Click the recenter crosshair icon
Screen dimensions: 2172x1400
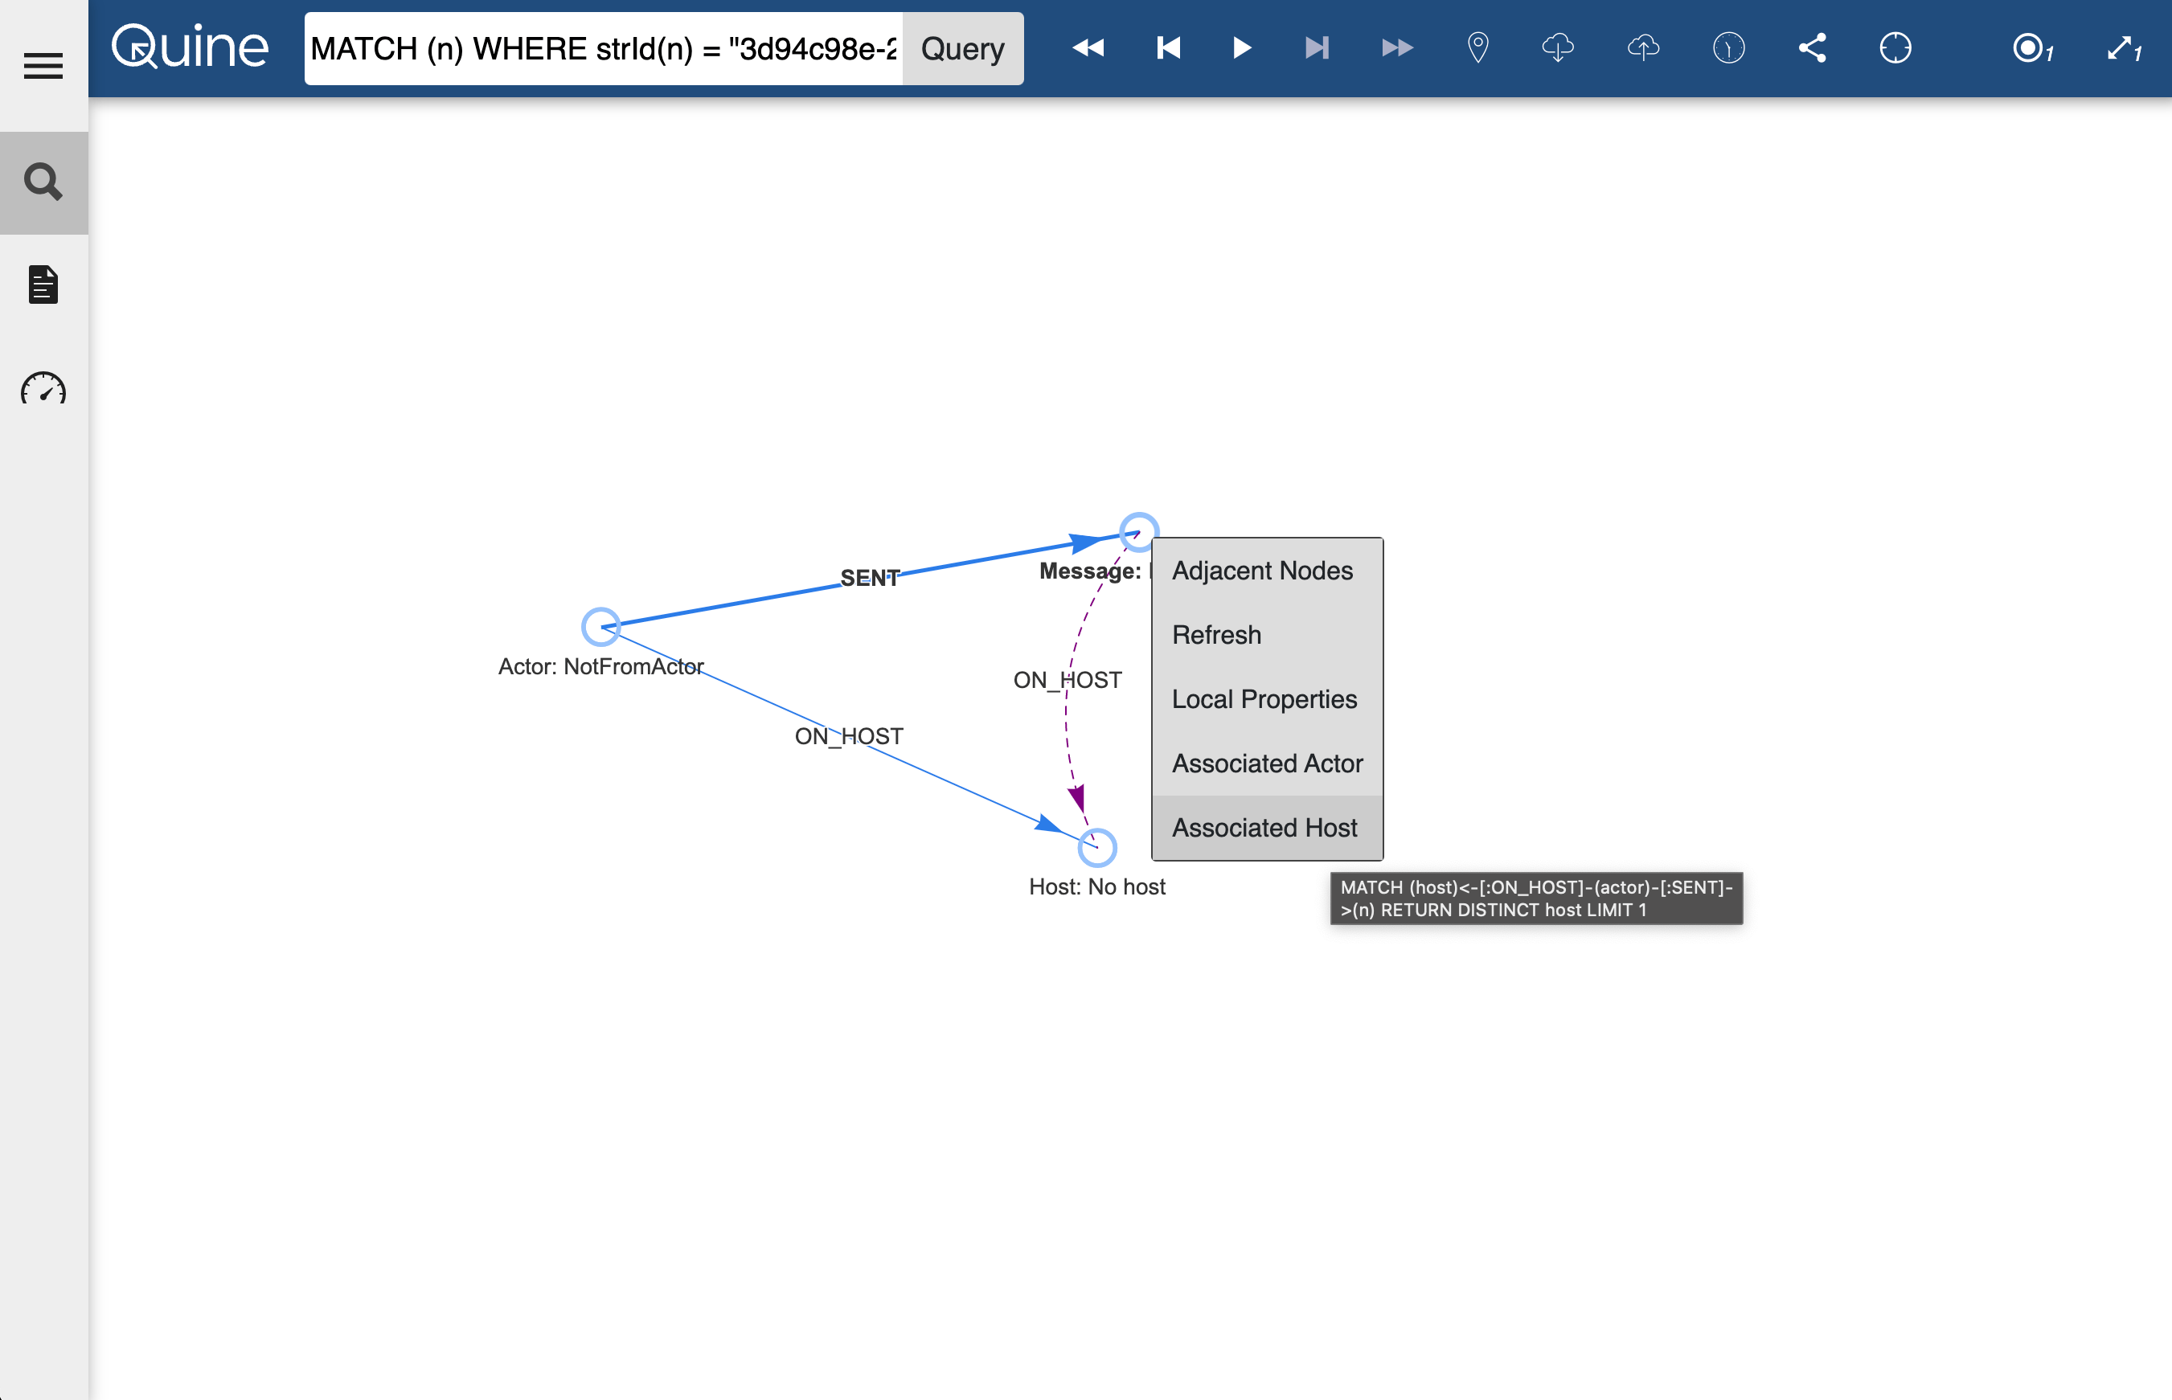pos(1895,48)
